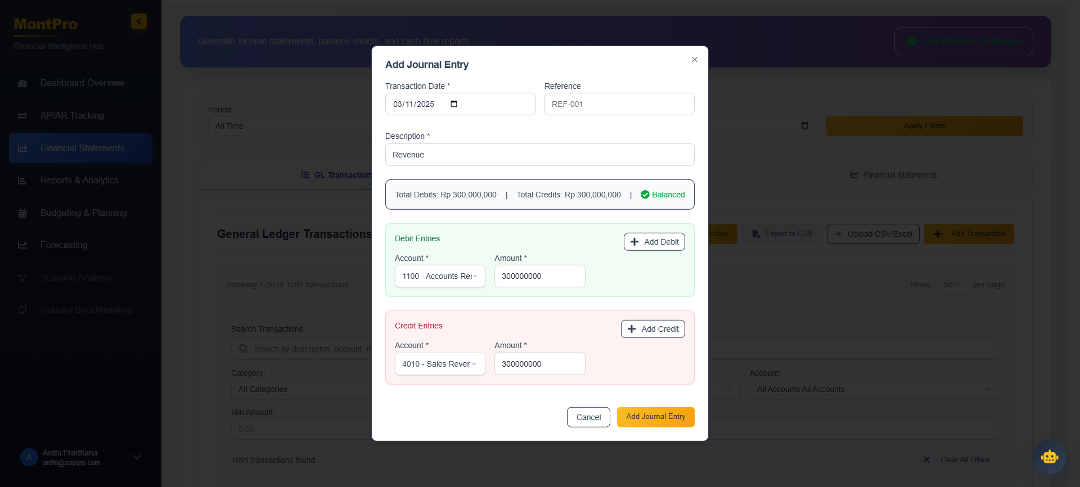This screenshot has width=1080, height=487.
Task: Open the All Categories dropdown
Action: pyautogui.click(x=301, y=389)
